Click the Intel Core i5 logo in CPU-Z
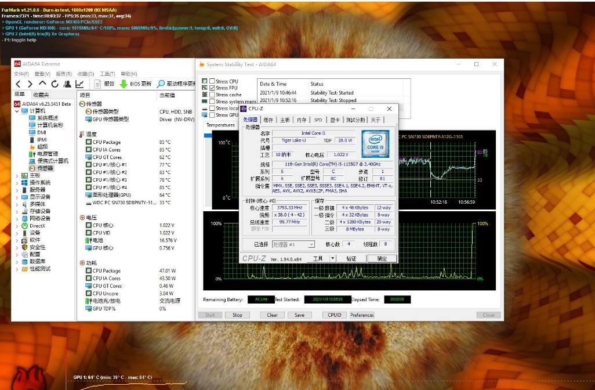595x390 pixels. [x=375, y=143]
